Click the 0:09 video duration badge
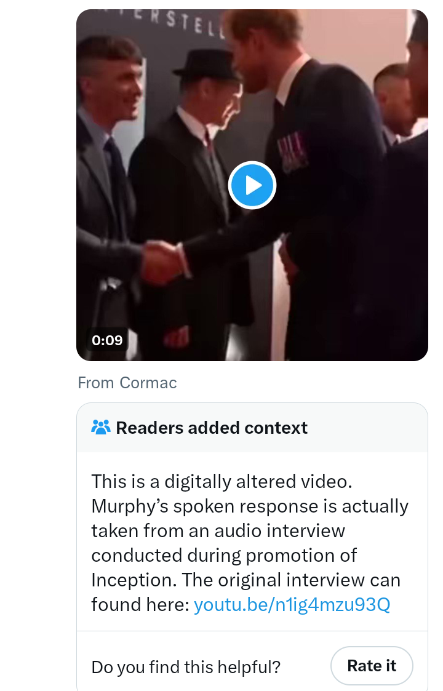 (x=107, y=340)
